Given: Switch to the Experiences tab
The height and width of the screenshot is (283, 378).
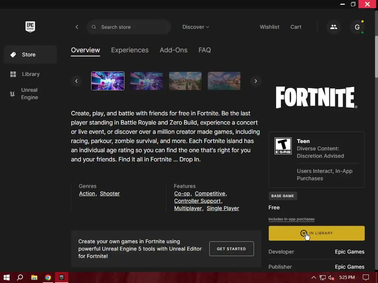Looking at the screenshot, I should (130, 50).
